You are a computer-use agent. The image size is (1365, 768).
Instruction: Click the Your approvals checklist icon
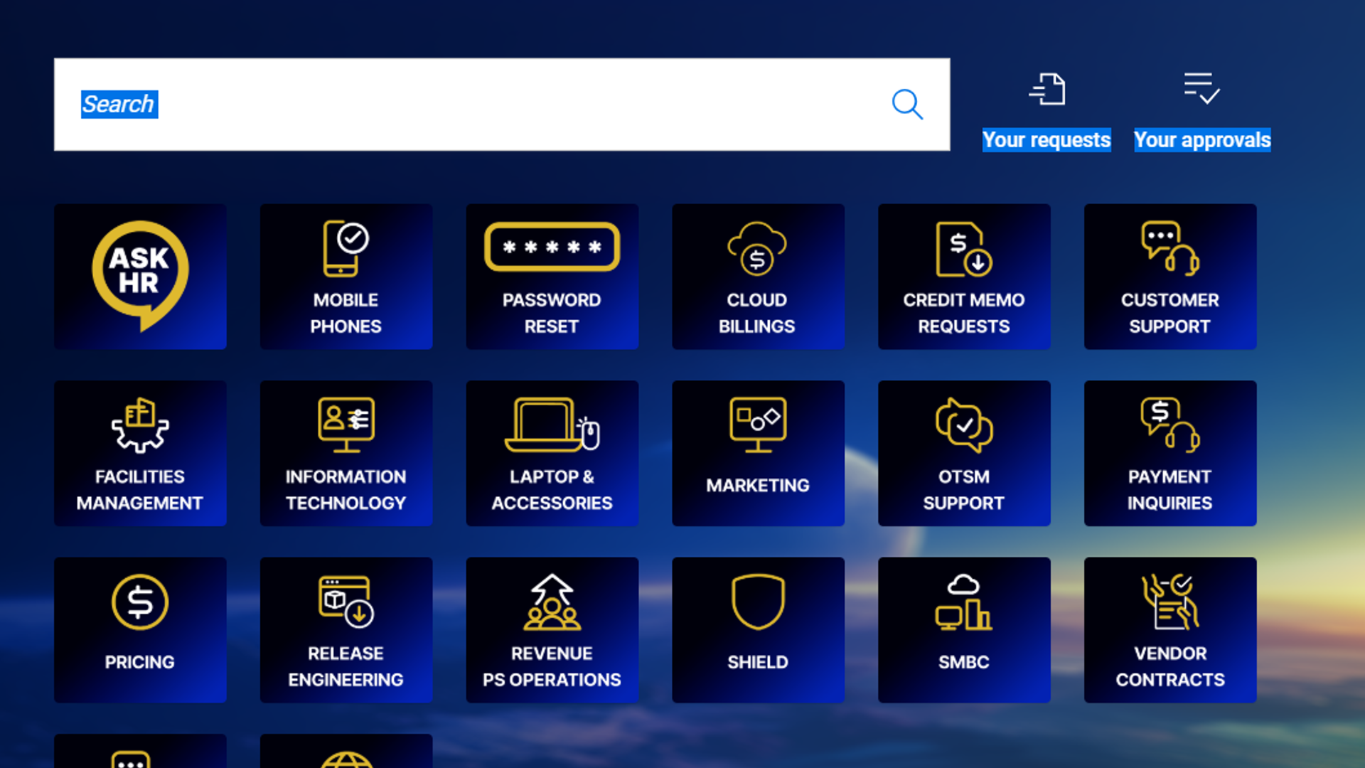[1201, 88]
